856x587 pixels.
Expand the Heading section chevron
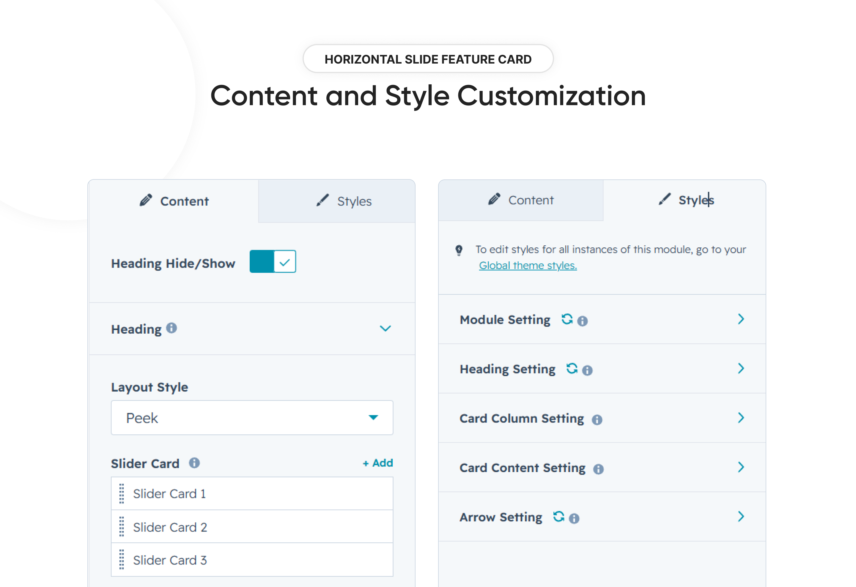[x=385, y=328]
